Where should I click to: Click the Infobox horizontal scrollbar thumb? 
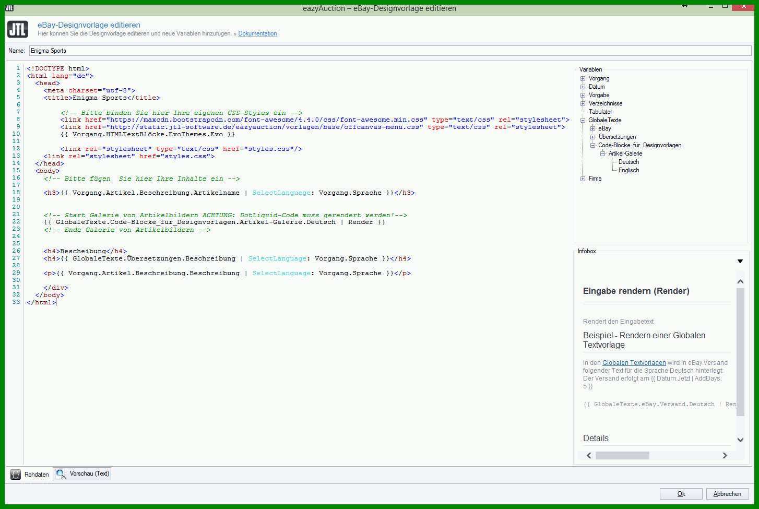[622, 455]
